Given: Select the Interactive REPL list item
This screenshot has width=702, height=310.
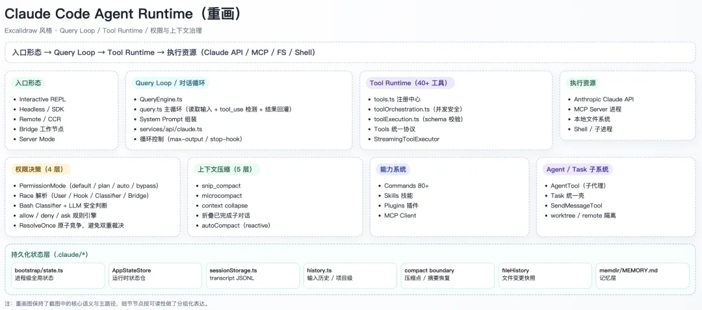Looking at the screenshot, I should pyautogui.click(x=42, y=99).
